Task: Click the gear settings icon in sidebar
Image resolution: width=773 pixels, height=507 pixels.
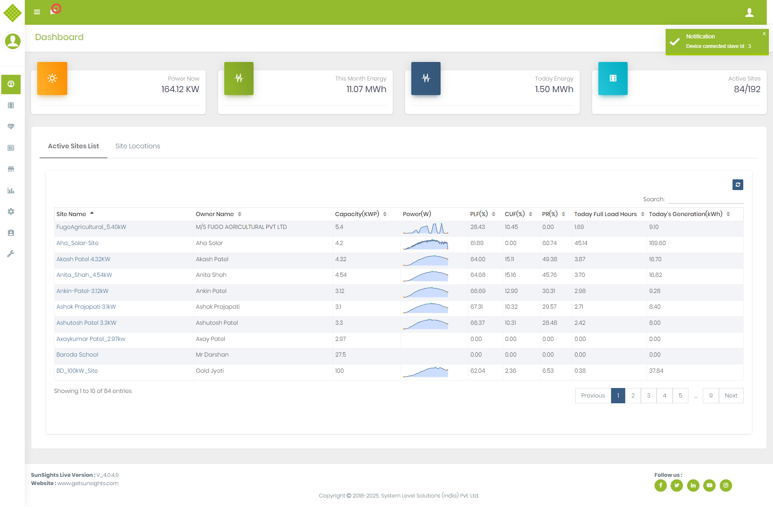Action: click(11, 212)
